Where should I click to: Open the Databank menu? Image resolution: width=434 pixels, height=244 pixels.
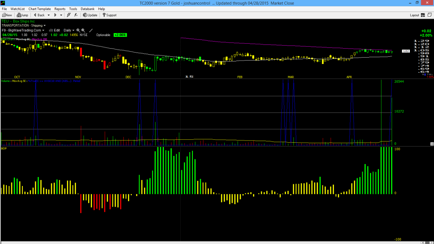pyautogui.click(x=87, y=9)
